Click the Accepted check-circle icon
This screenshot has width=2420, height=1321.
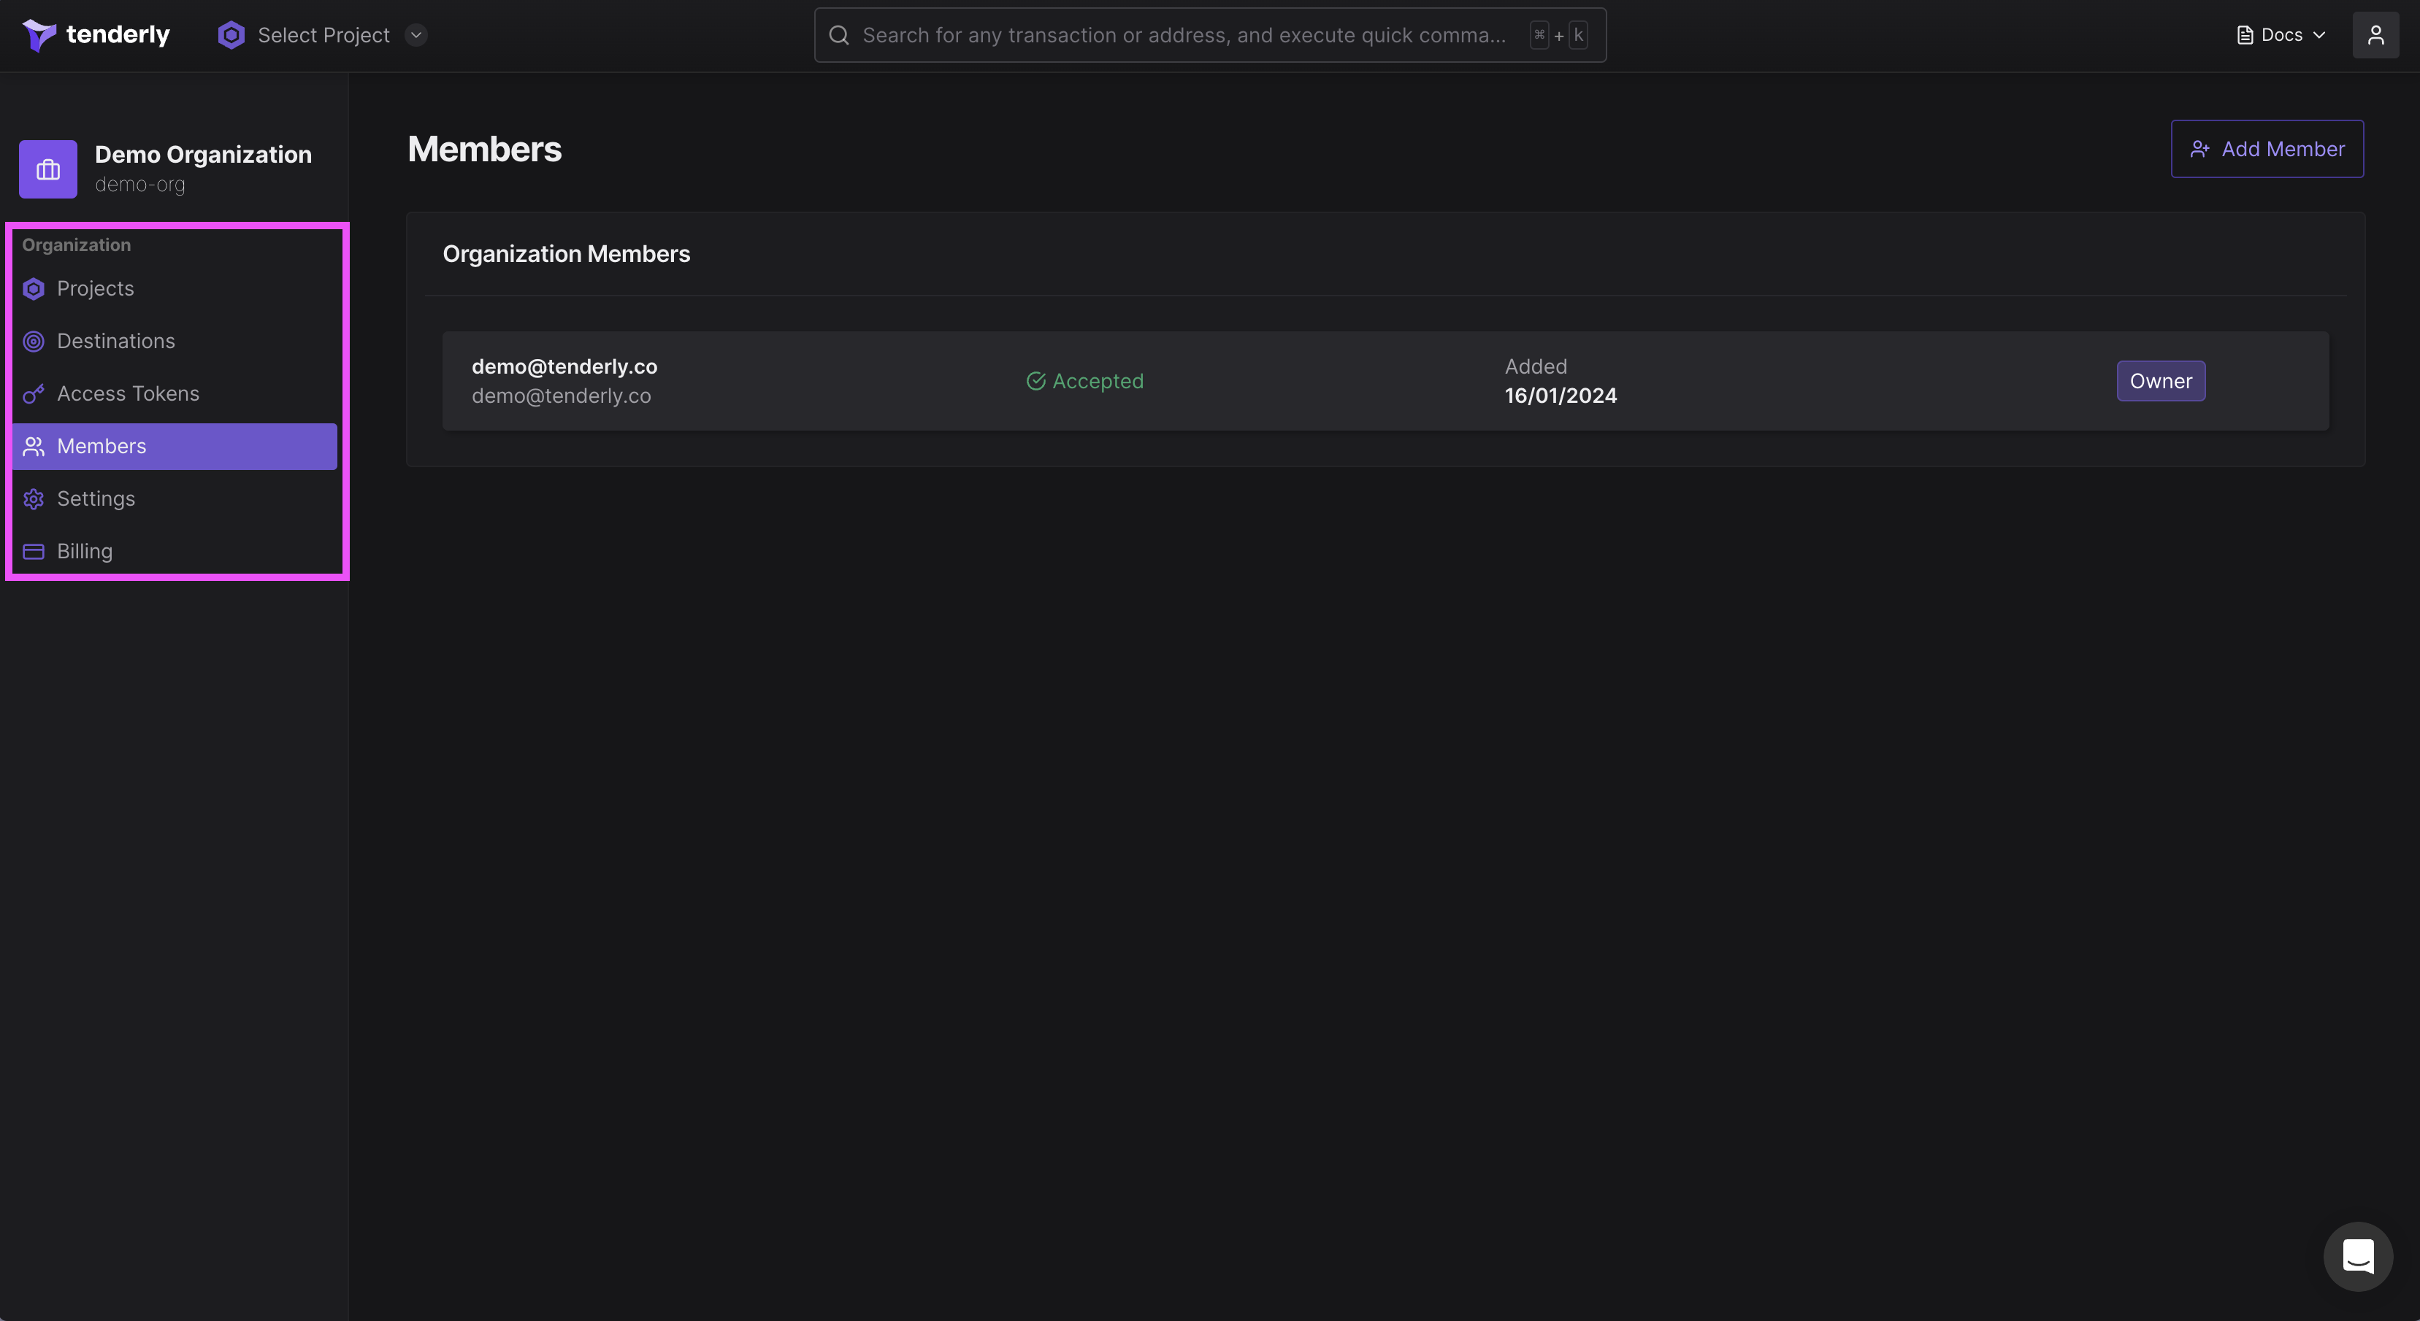tap(1035, 380)
